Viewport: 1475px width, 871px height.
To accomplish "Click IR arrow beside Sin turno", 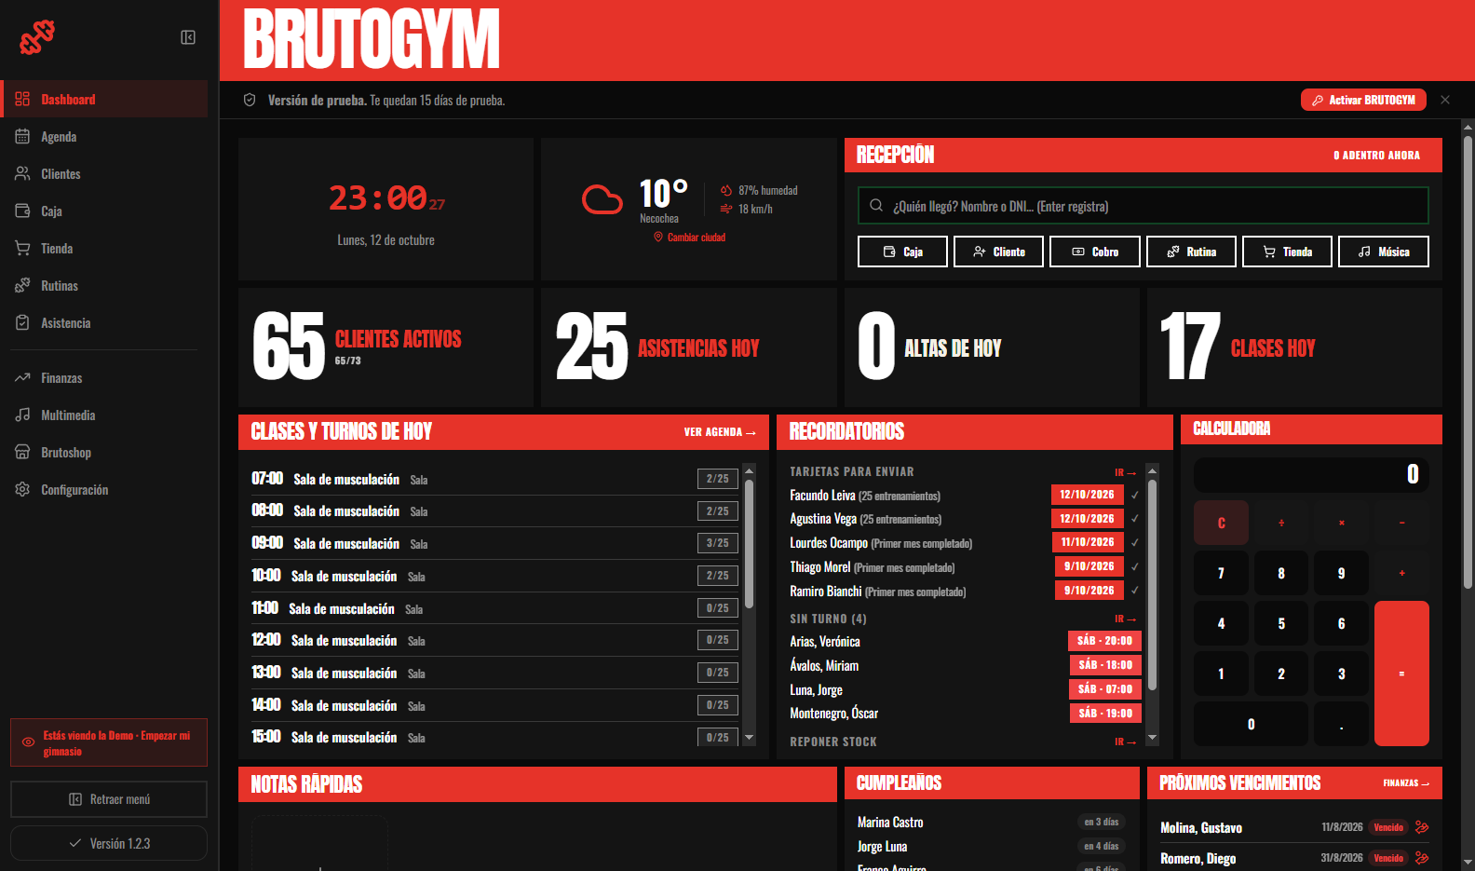I will point(1125,619).
